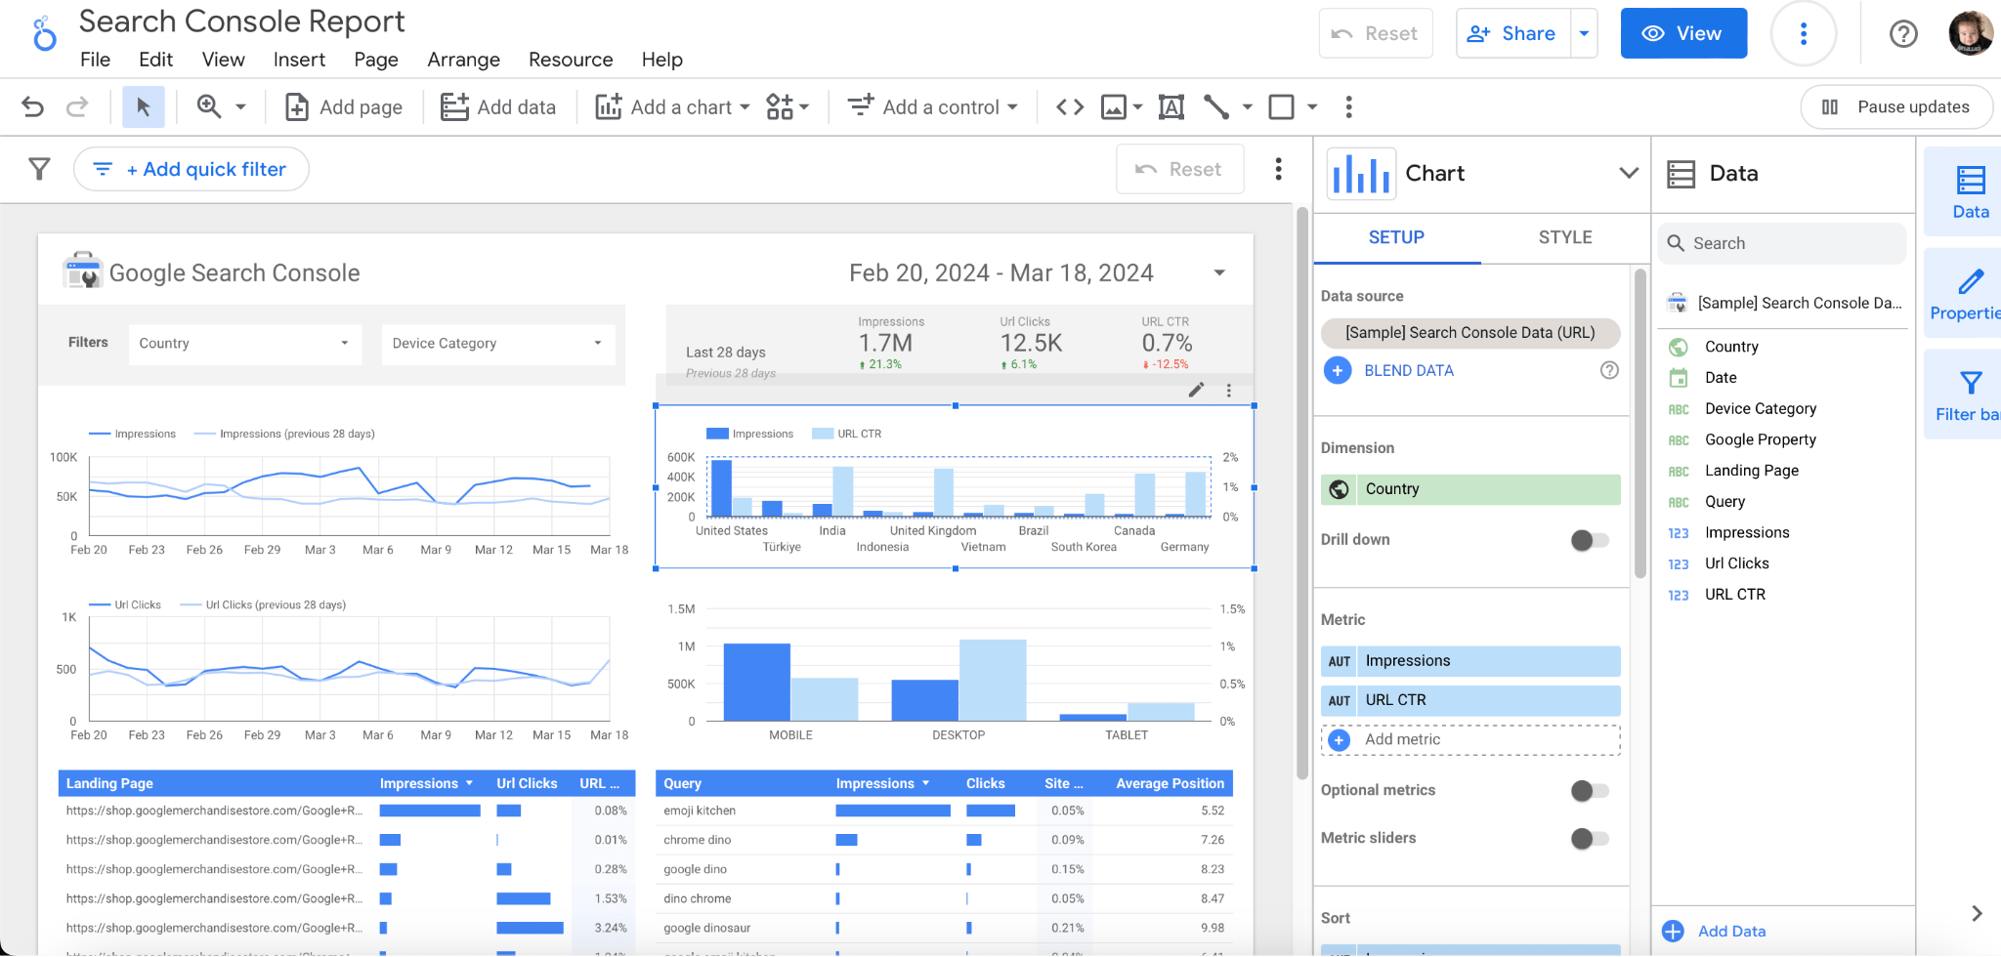Select the text box tool
Viewport: 2001px width, 957px height.
pyautogui.click(x=1171, y=106)
